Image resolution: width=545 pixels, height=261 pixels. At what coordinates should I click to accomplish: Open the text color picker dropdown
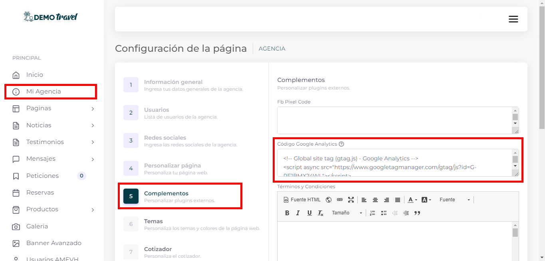(412, 200)
